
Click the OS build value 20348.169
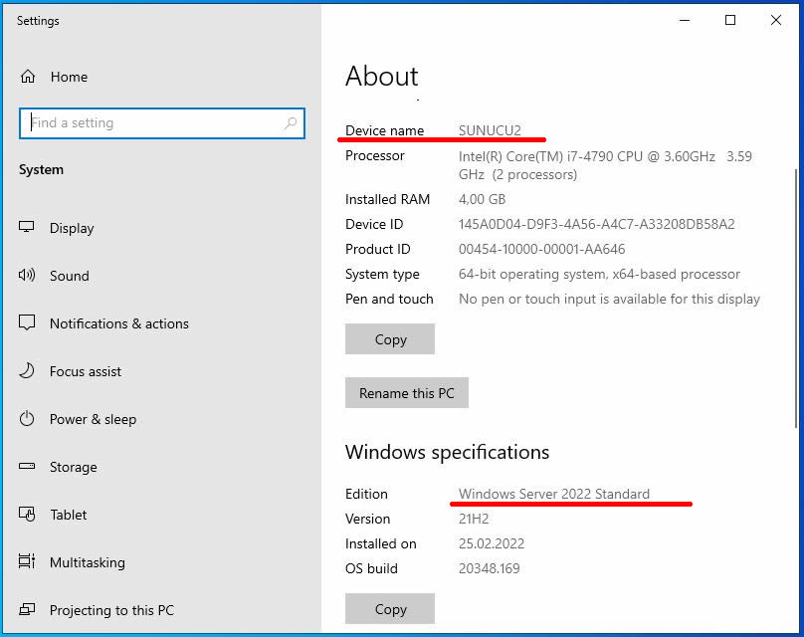[489, 568]
